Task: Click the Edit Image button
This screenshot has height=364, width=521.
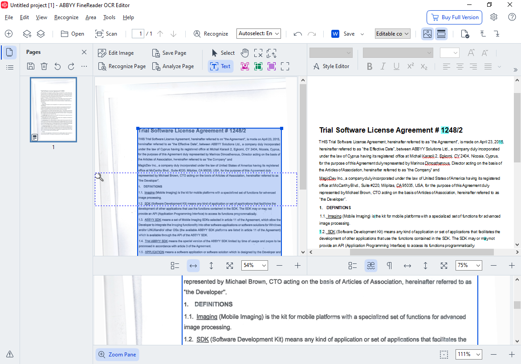Action: 116,53
